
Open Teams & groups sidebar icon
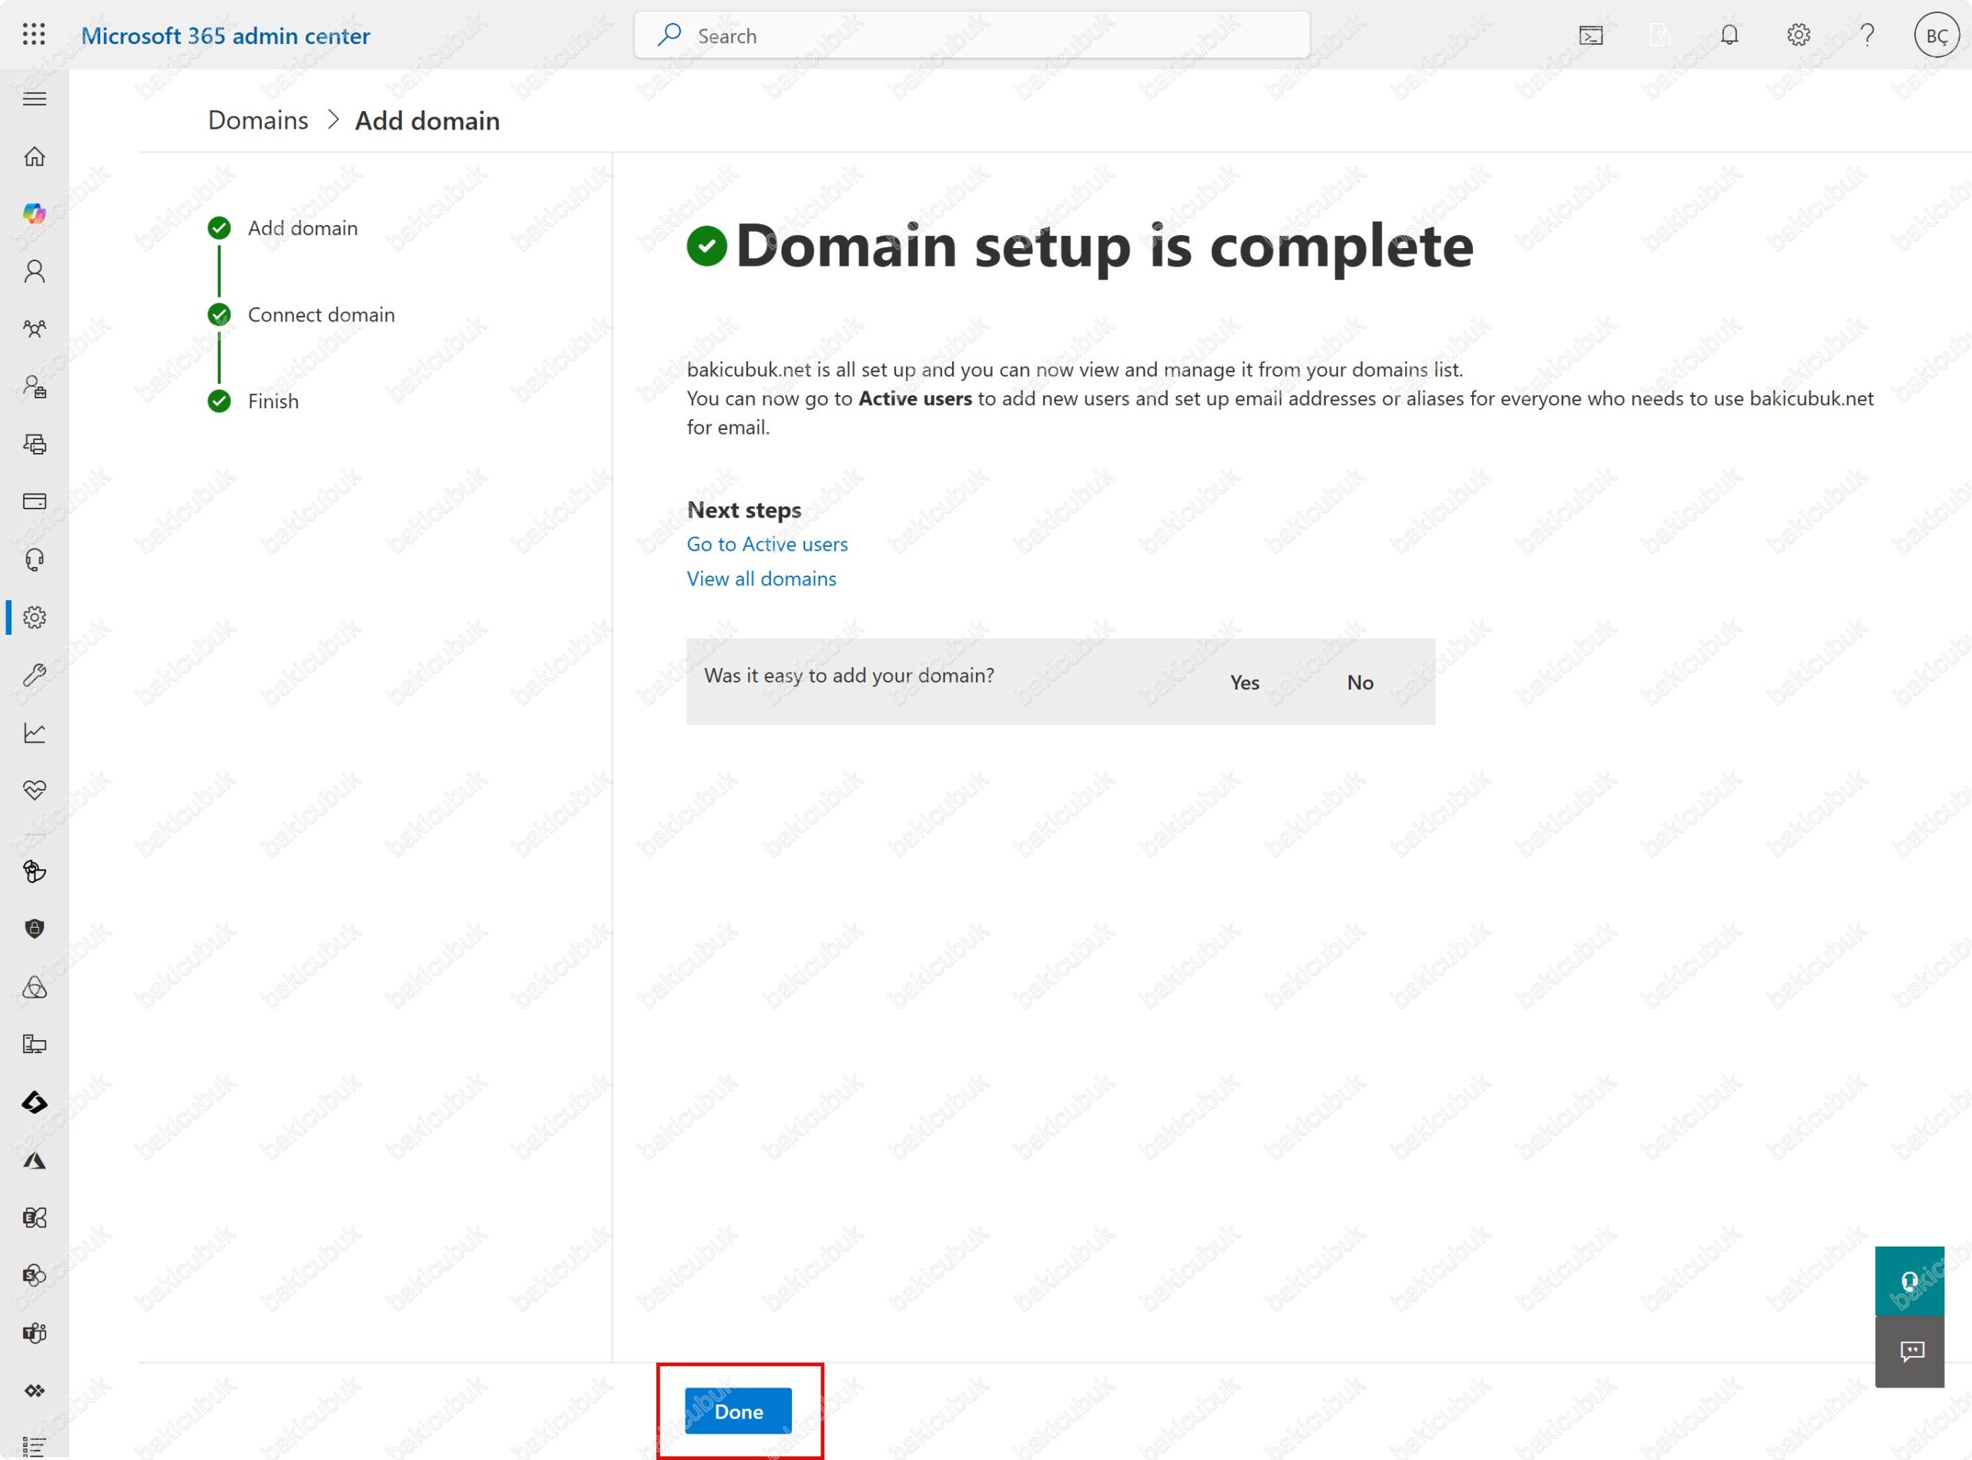[35, 329]
